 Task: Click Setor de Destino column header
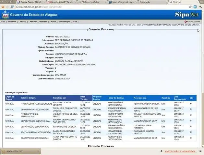pos(116,98)
